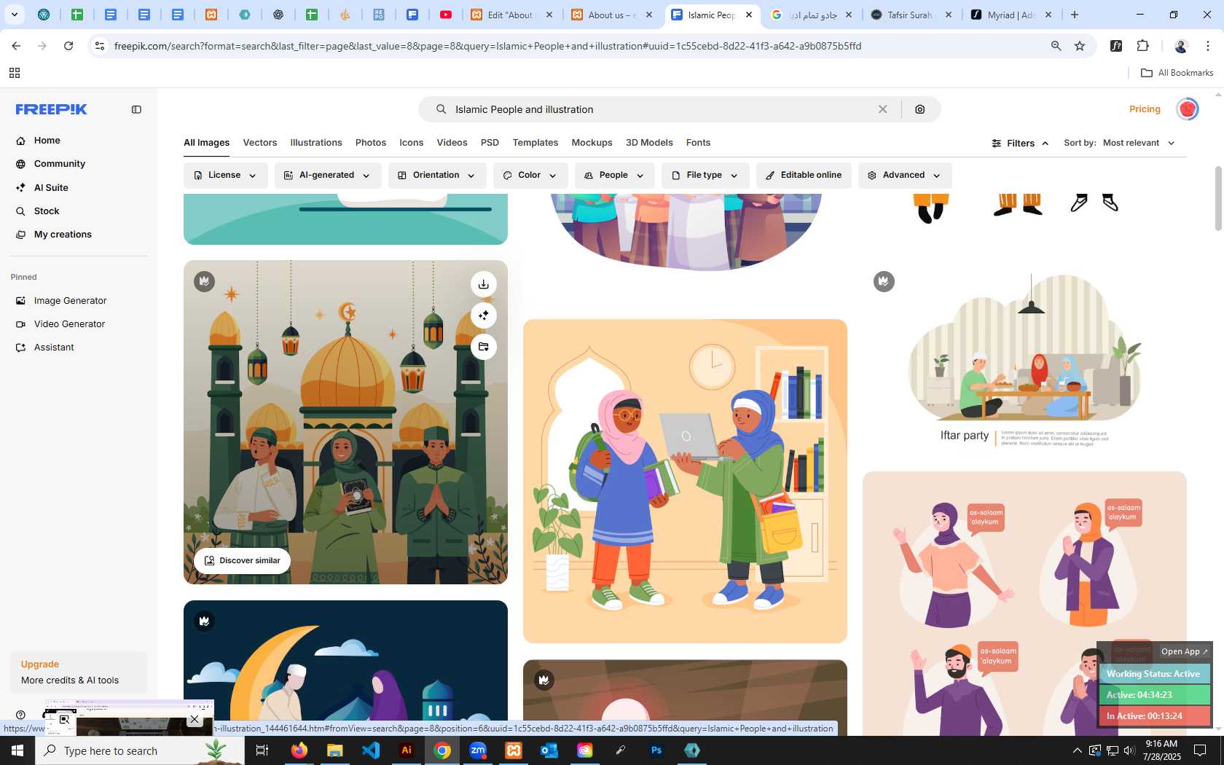This screenshot has height=765, width=1224.
Task: Click the AI edit sparkle icon on mosque image
Action: pos(484,315)
